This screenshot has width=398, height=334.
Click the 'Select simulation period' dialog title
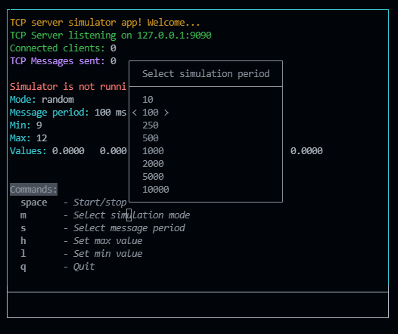[x=206, y=74]
